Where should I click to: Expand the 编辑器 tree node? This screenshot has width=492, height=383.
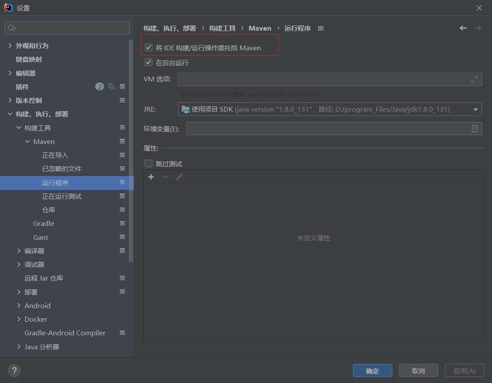coord(10,73)
